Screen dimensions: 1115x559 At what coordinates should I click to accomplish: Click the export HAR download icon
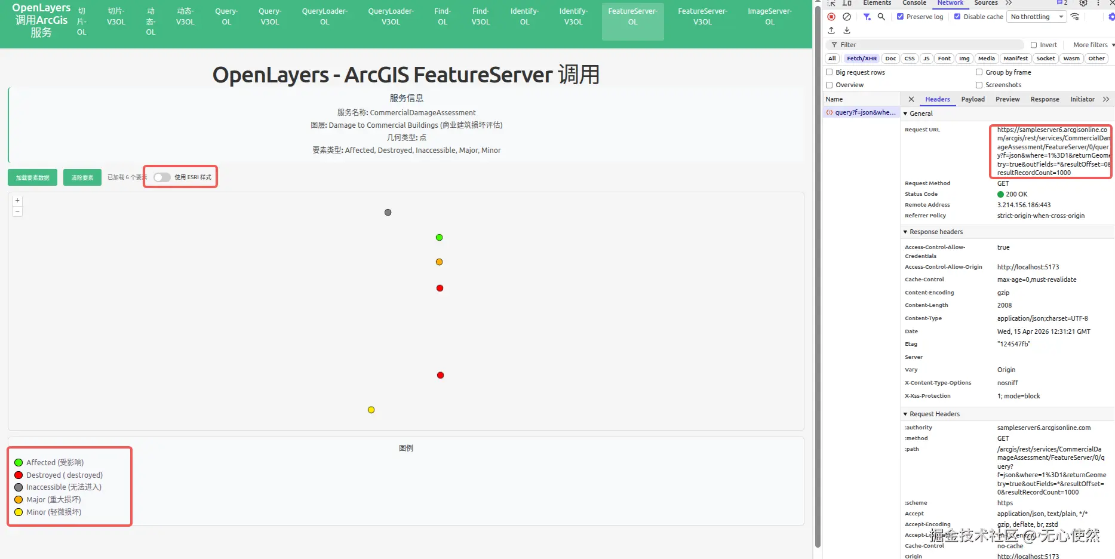pyautogui.click(x=847, y=30)
